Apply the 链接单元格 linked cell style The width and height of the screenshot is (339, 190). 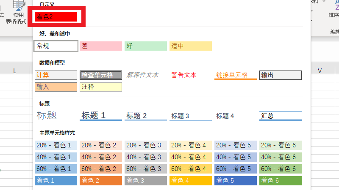235,75
